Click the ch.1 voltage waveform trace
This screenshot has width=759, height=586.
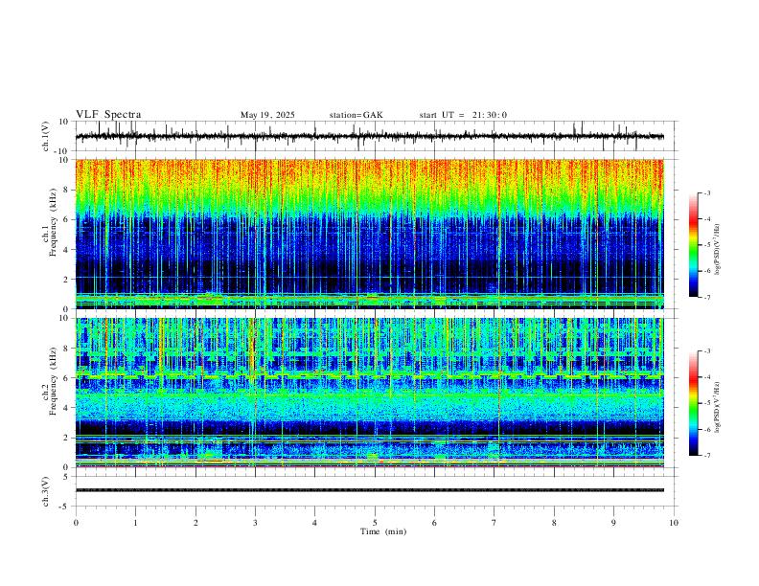(369, 136)
